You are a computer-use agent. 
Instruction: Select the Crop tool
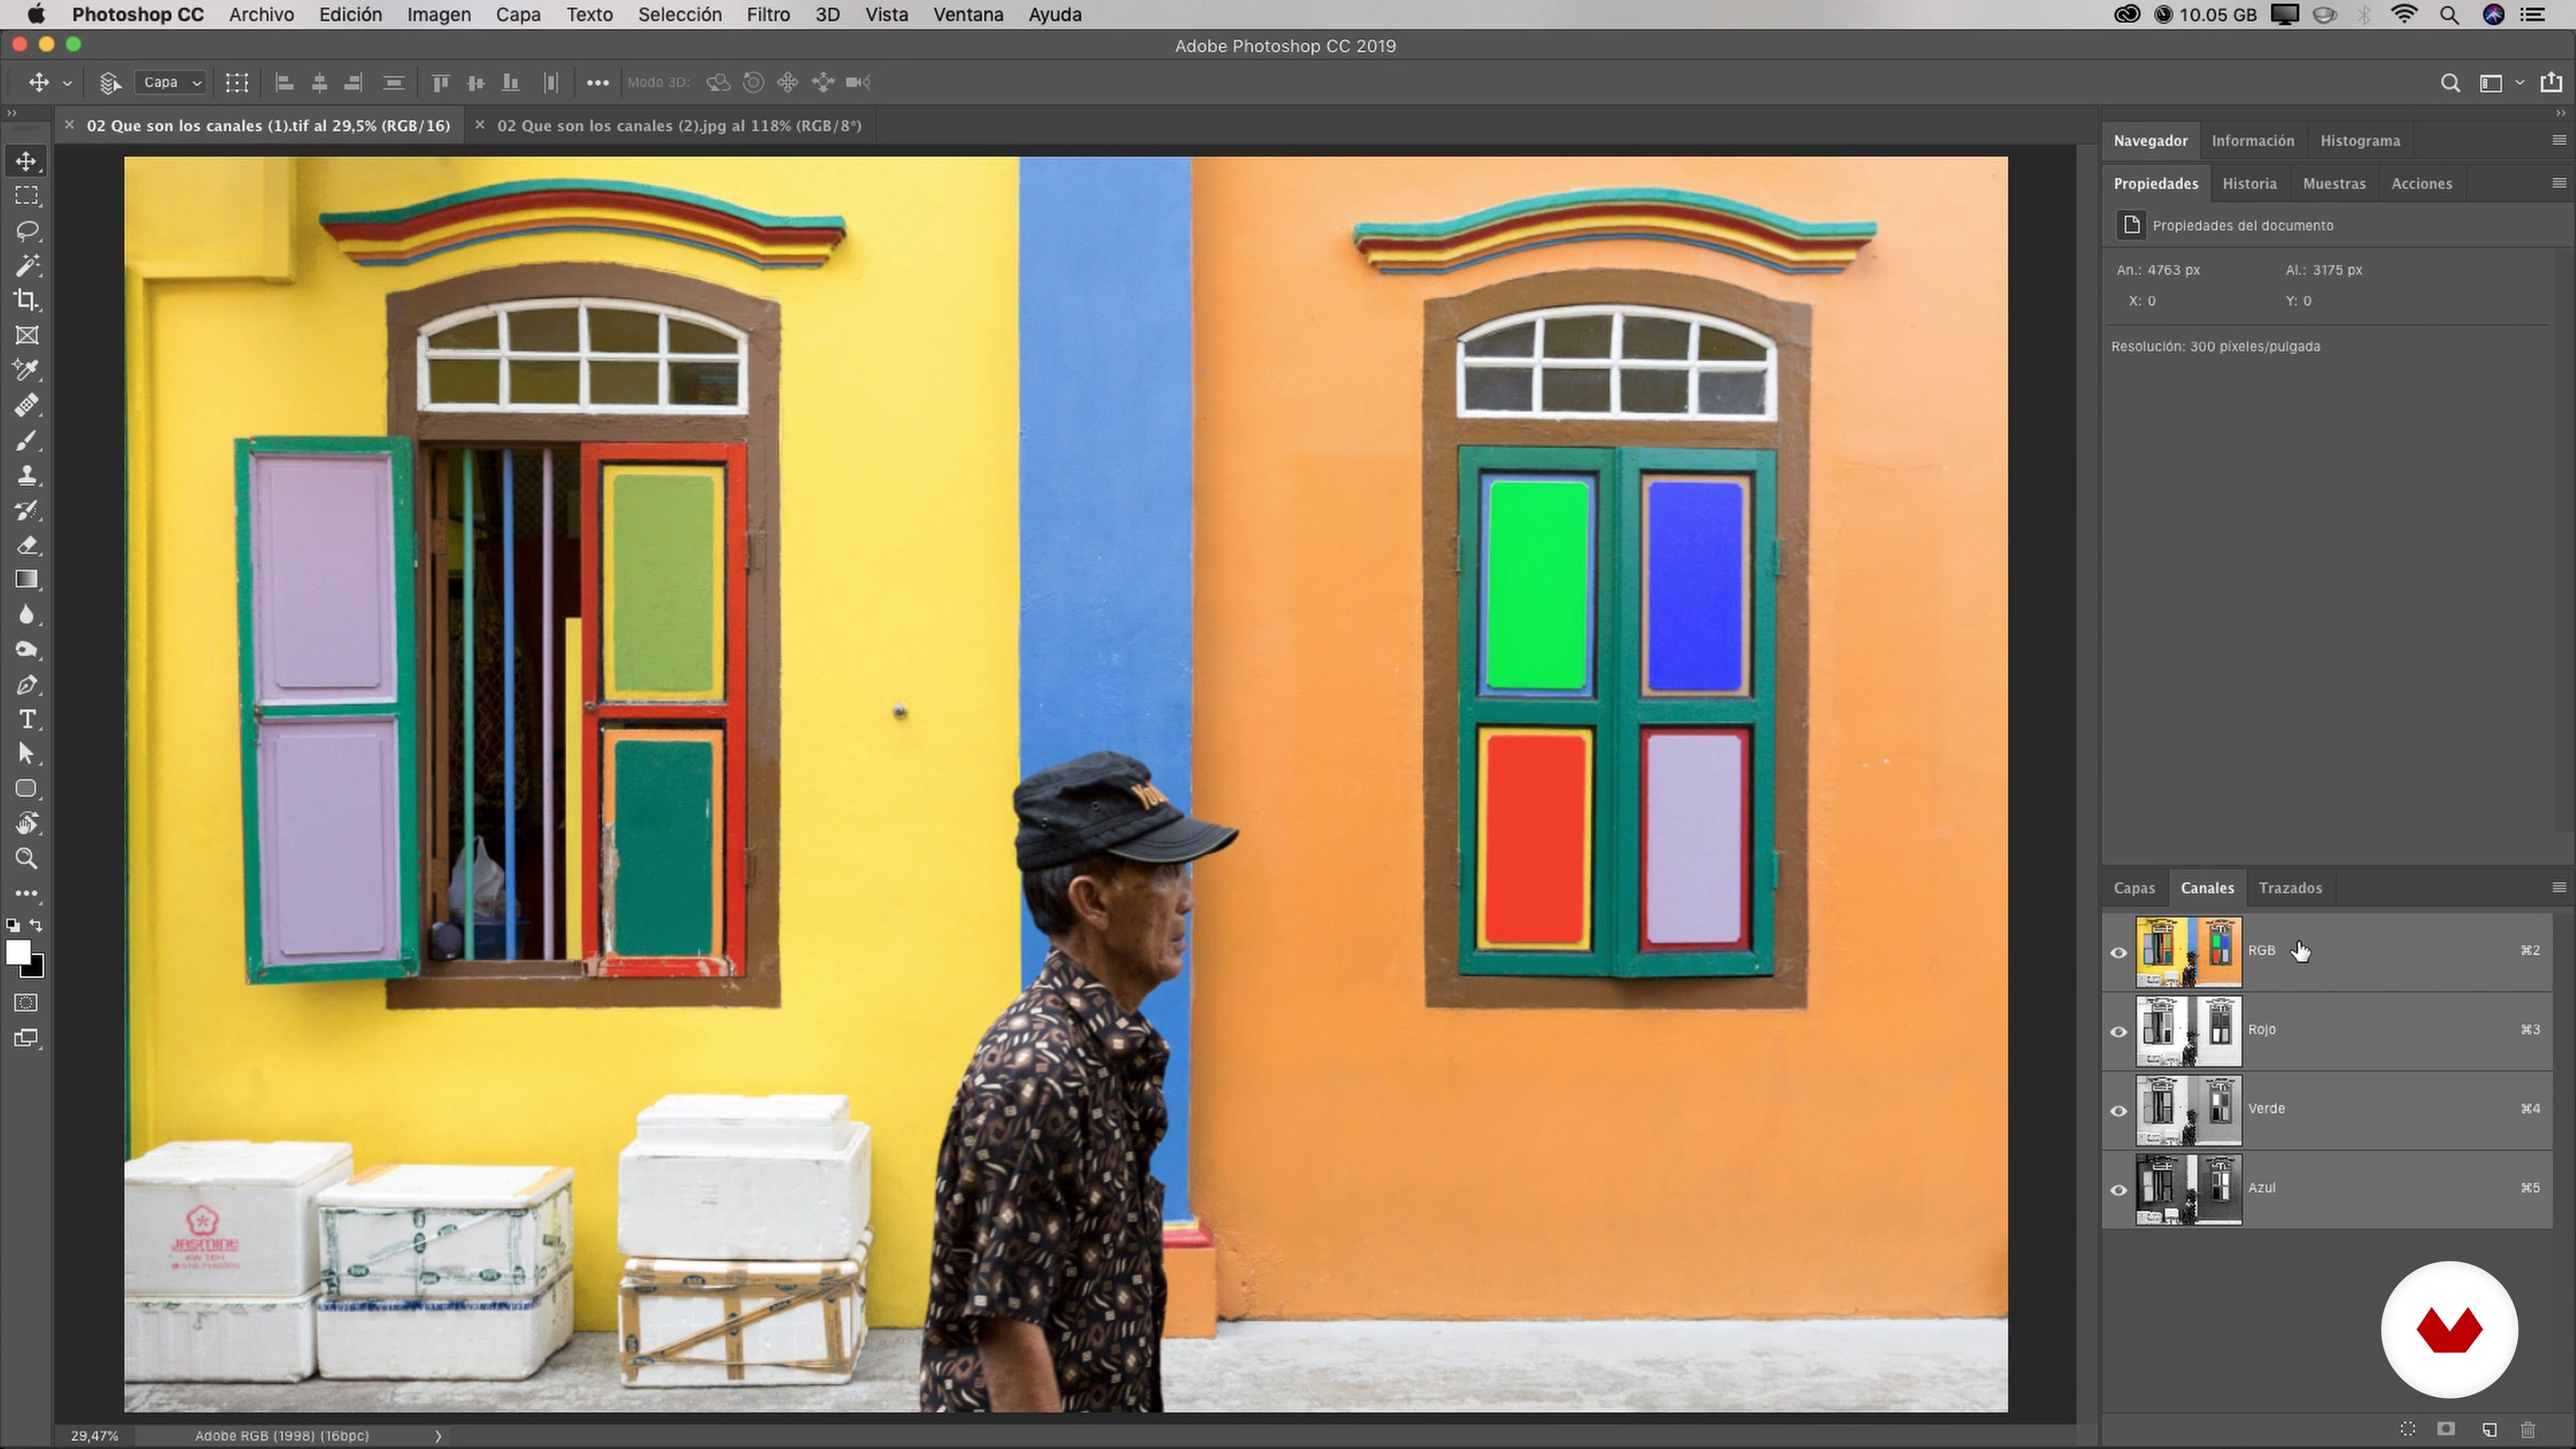click(x=27, y=300)
